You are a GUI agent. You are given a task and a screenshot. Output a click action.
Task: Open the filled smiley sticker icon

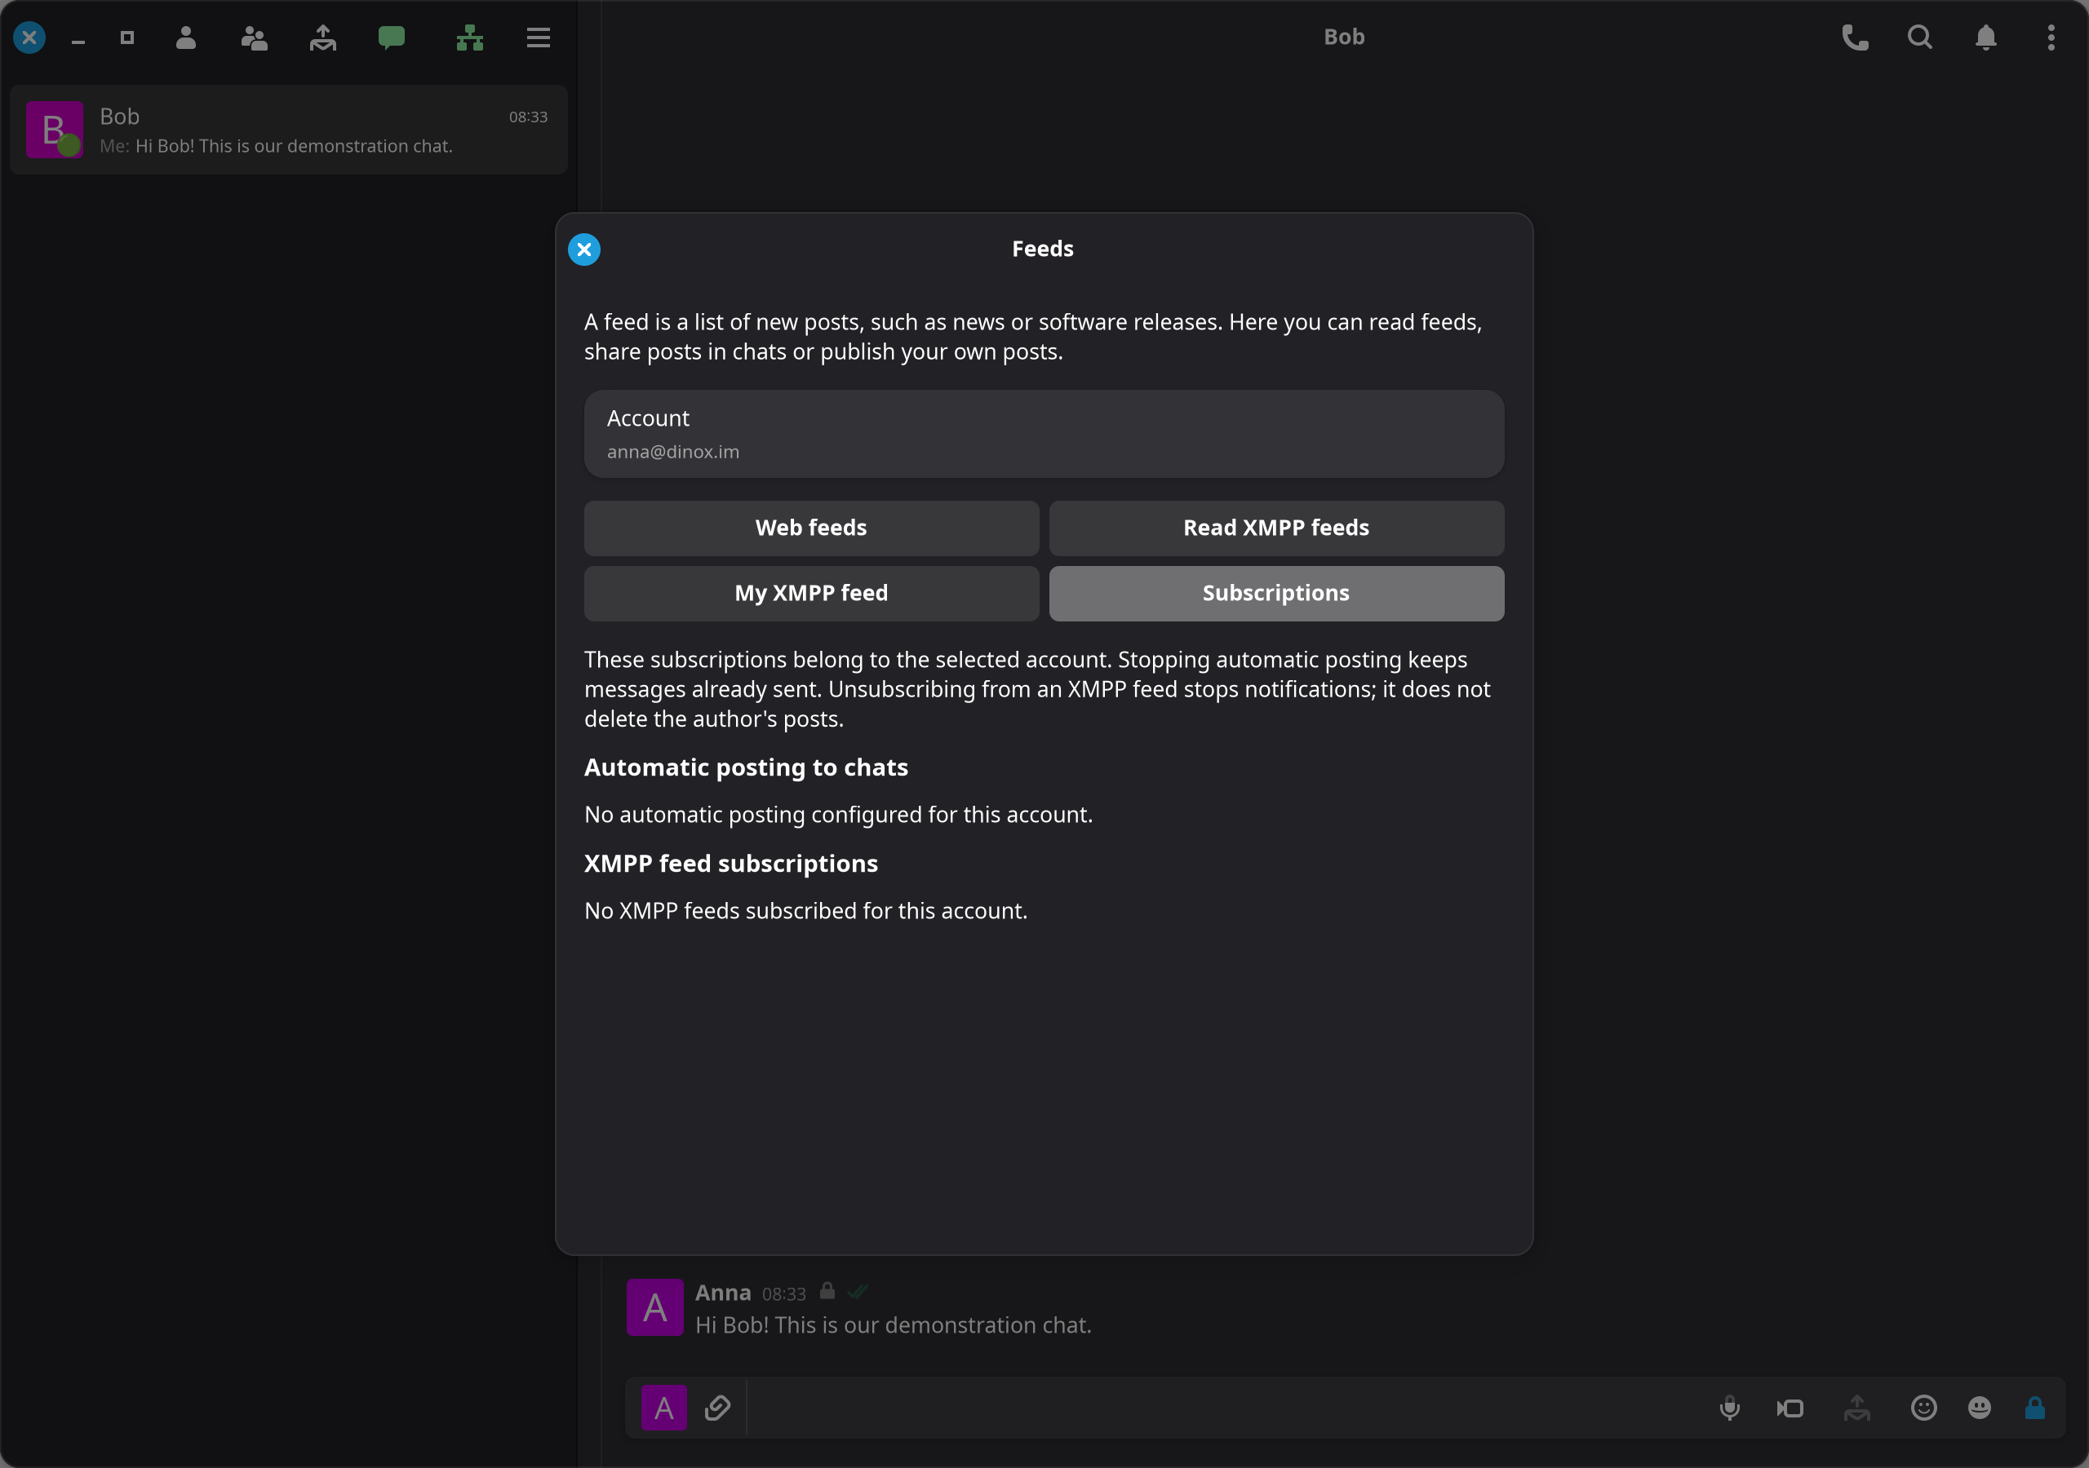click(1980, 1408)
